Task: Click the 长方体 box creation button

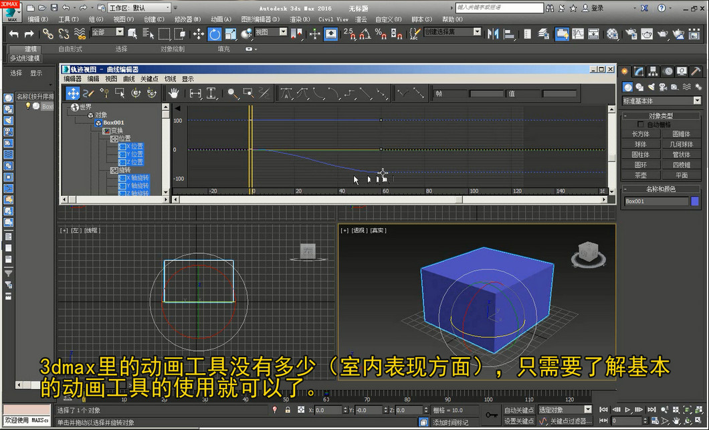Action: pyautogui.click(x=640, y=134)
